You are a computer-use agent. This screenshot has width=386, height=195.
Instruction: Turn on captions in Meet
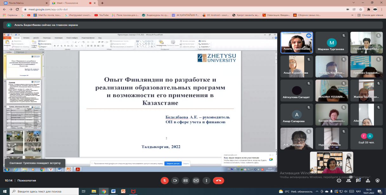point(185,180)
